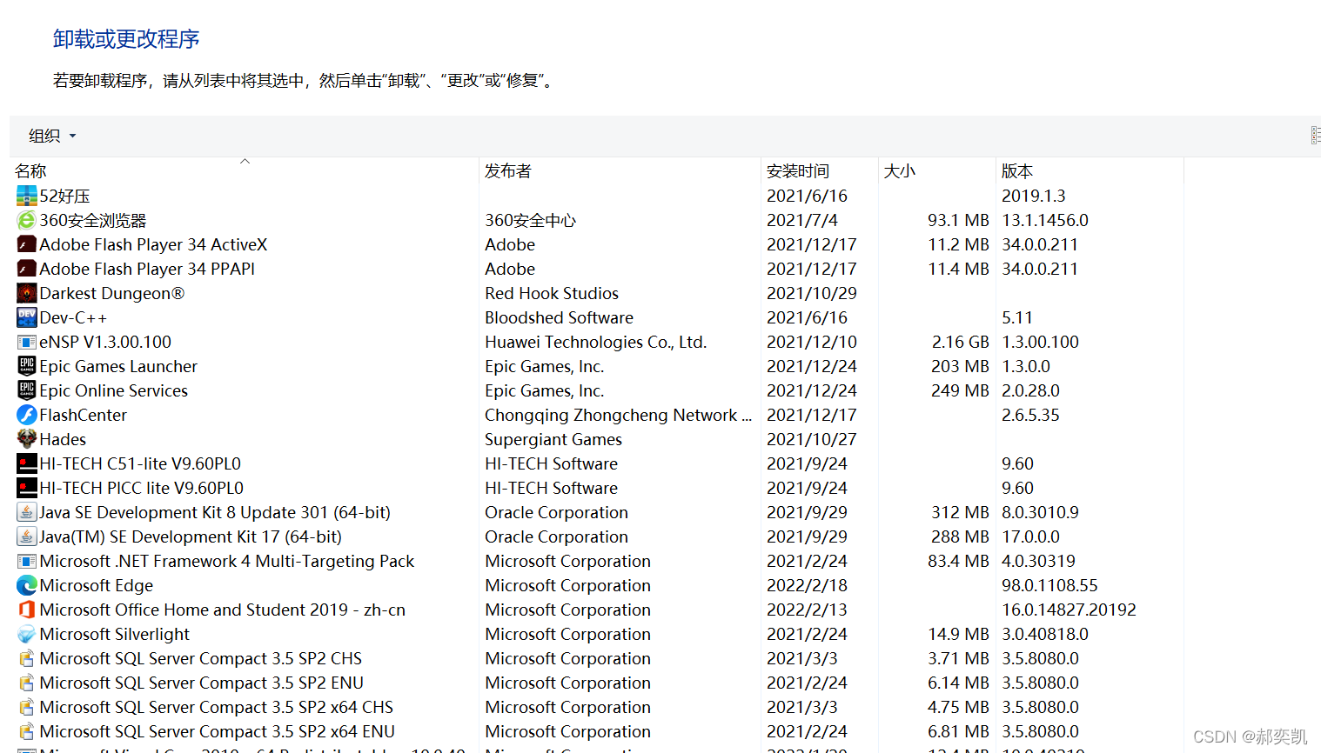
Task: Click publisher Red Hook Studios
Action: point(552,293)
